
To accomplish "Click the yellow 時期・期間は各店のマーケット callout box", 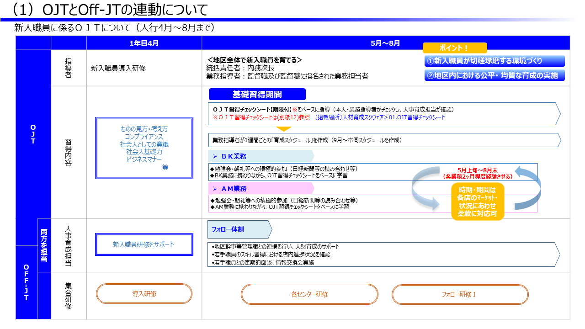I will coord(477,202).
